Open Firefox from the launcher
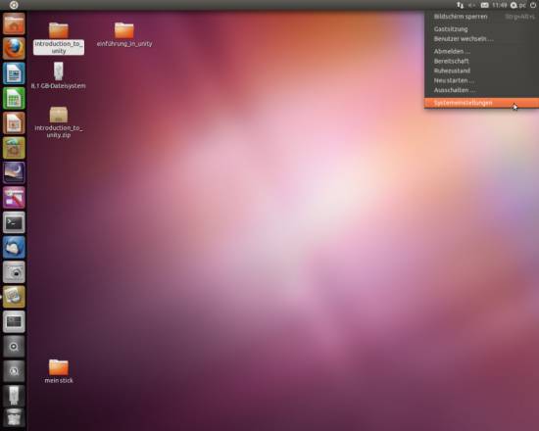 pos(14,48)
